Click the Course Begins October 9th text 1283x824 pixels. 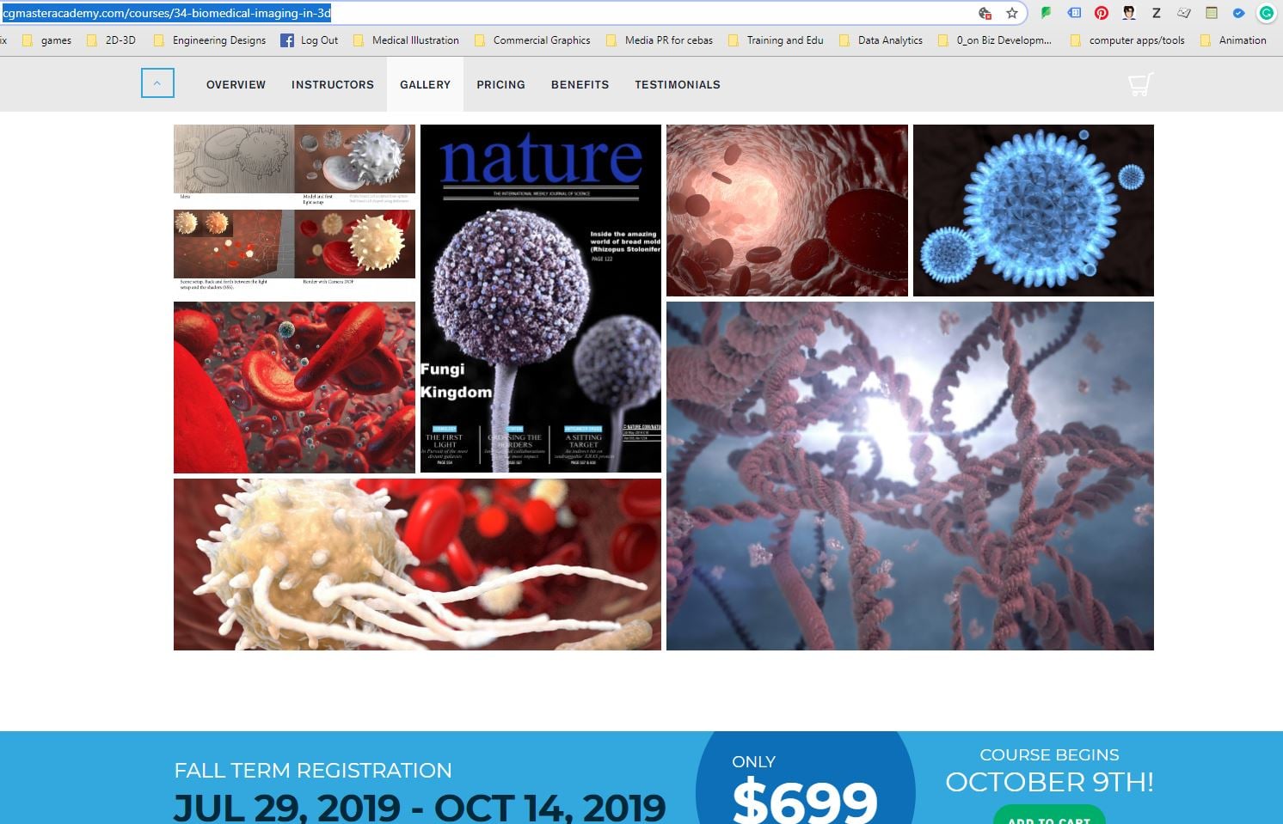[1049, 770]
